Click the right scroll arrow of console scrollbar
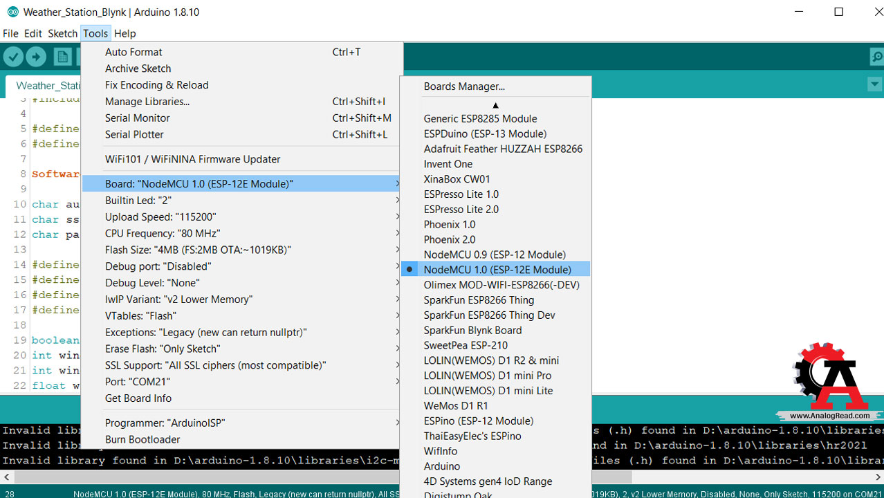Viewport: 884px width, 498px height. (878, 477)
